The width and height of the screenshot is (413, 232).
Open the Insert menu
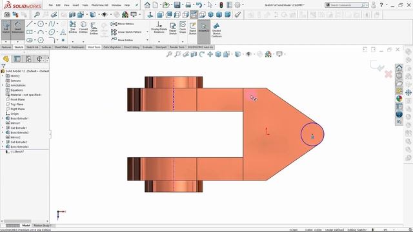76,5
